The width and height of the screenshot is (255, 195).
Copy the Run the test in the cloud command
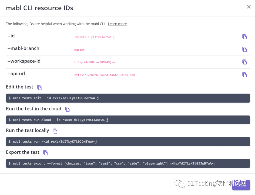click(x=67, y=109)
